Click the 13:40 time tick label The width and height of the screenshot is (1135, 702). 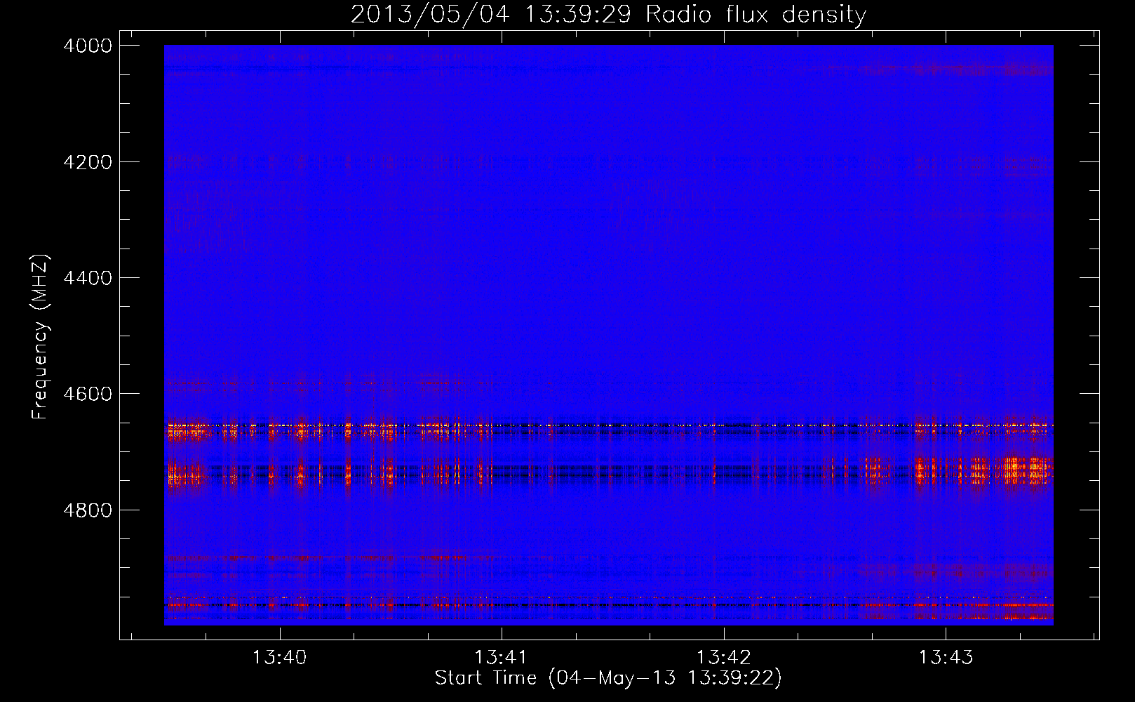280,658
